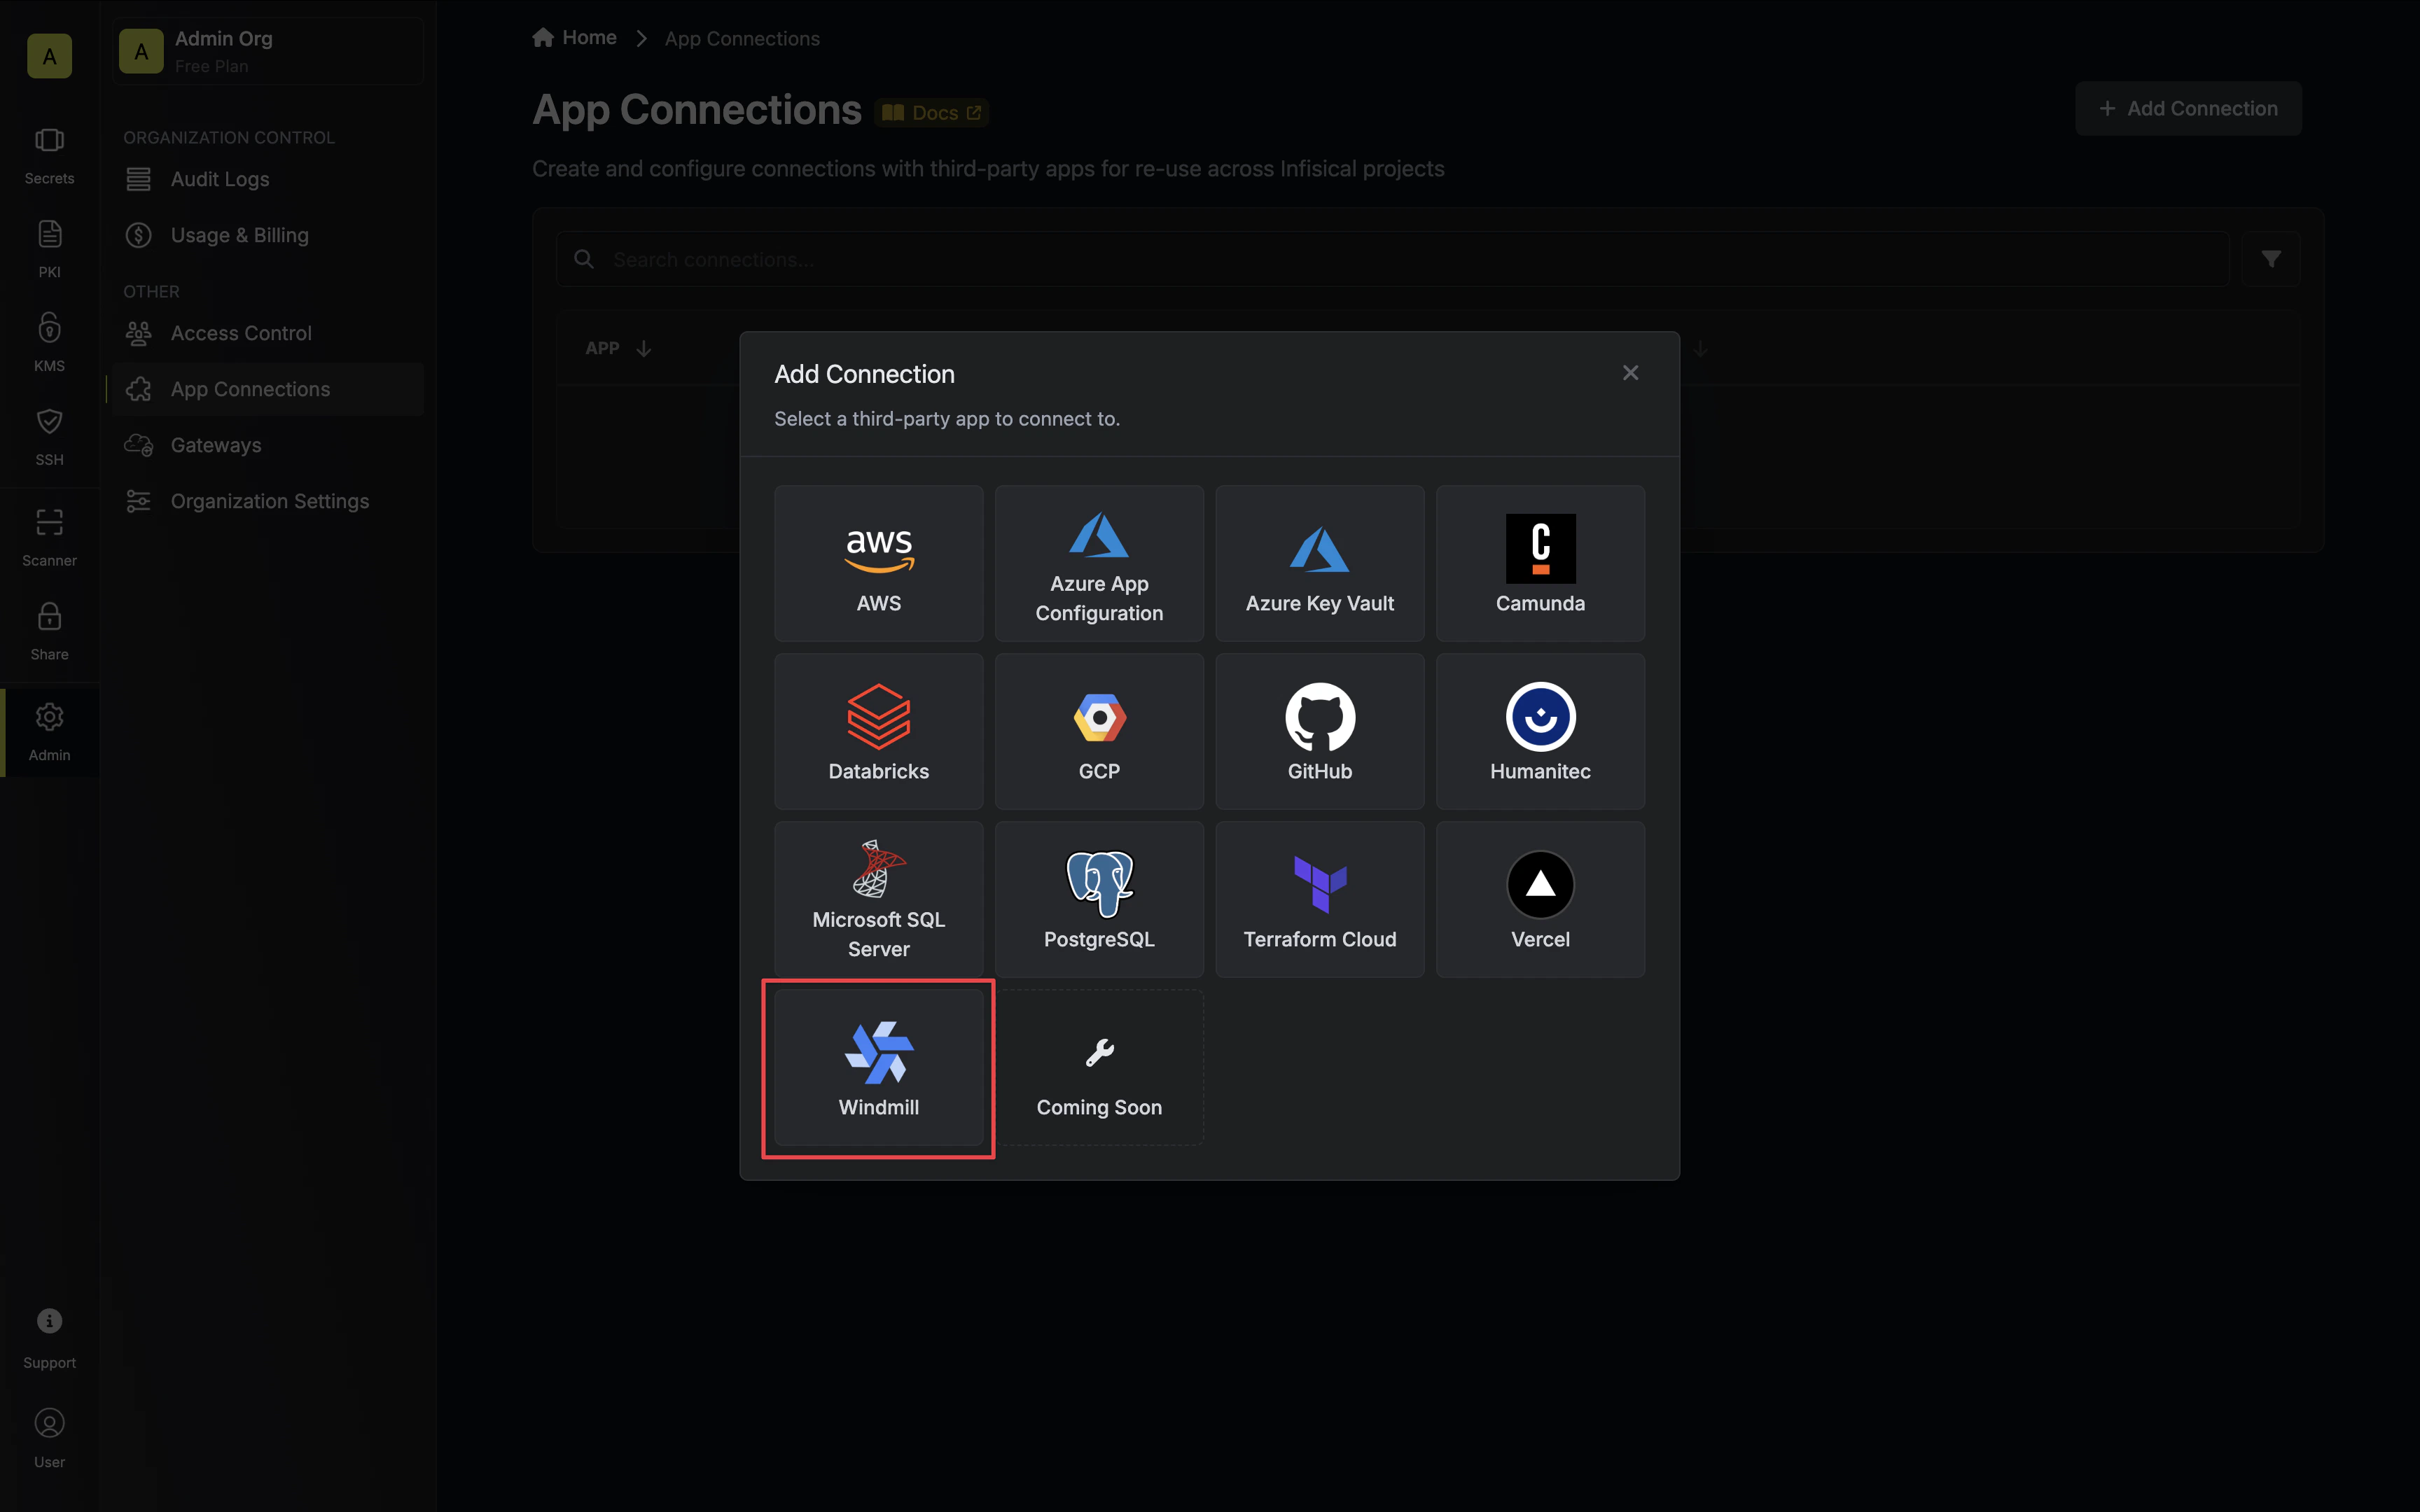This screenshot has width=2420, height=1512.
Task: Open the KMS section in sidebar
Action: point(49,344)
